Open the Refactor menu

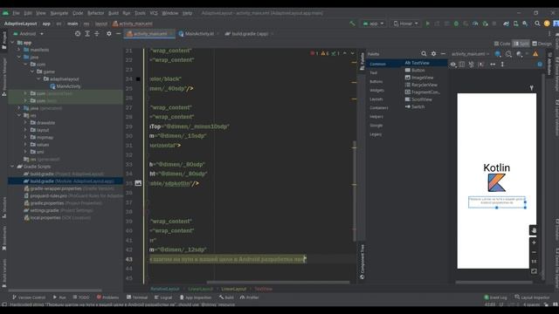95,13
